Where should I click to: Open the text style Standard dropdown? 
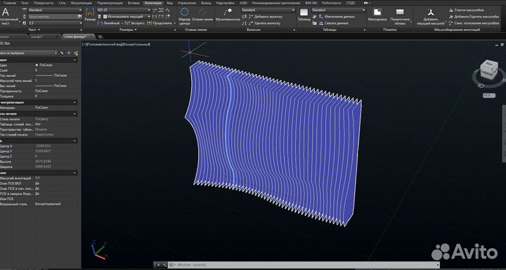[56, 10]
